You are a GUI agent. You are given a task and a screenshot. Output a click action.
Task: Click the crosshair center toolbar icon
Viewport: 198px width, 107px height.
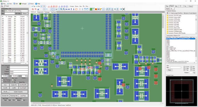point(44,9)
